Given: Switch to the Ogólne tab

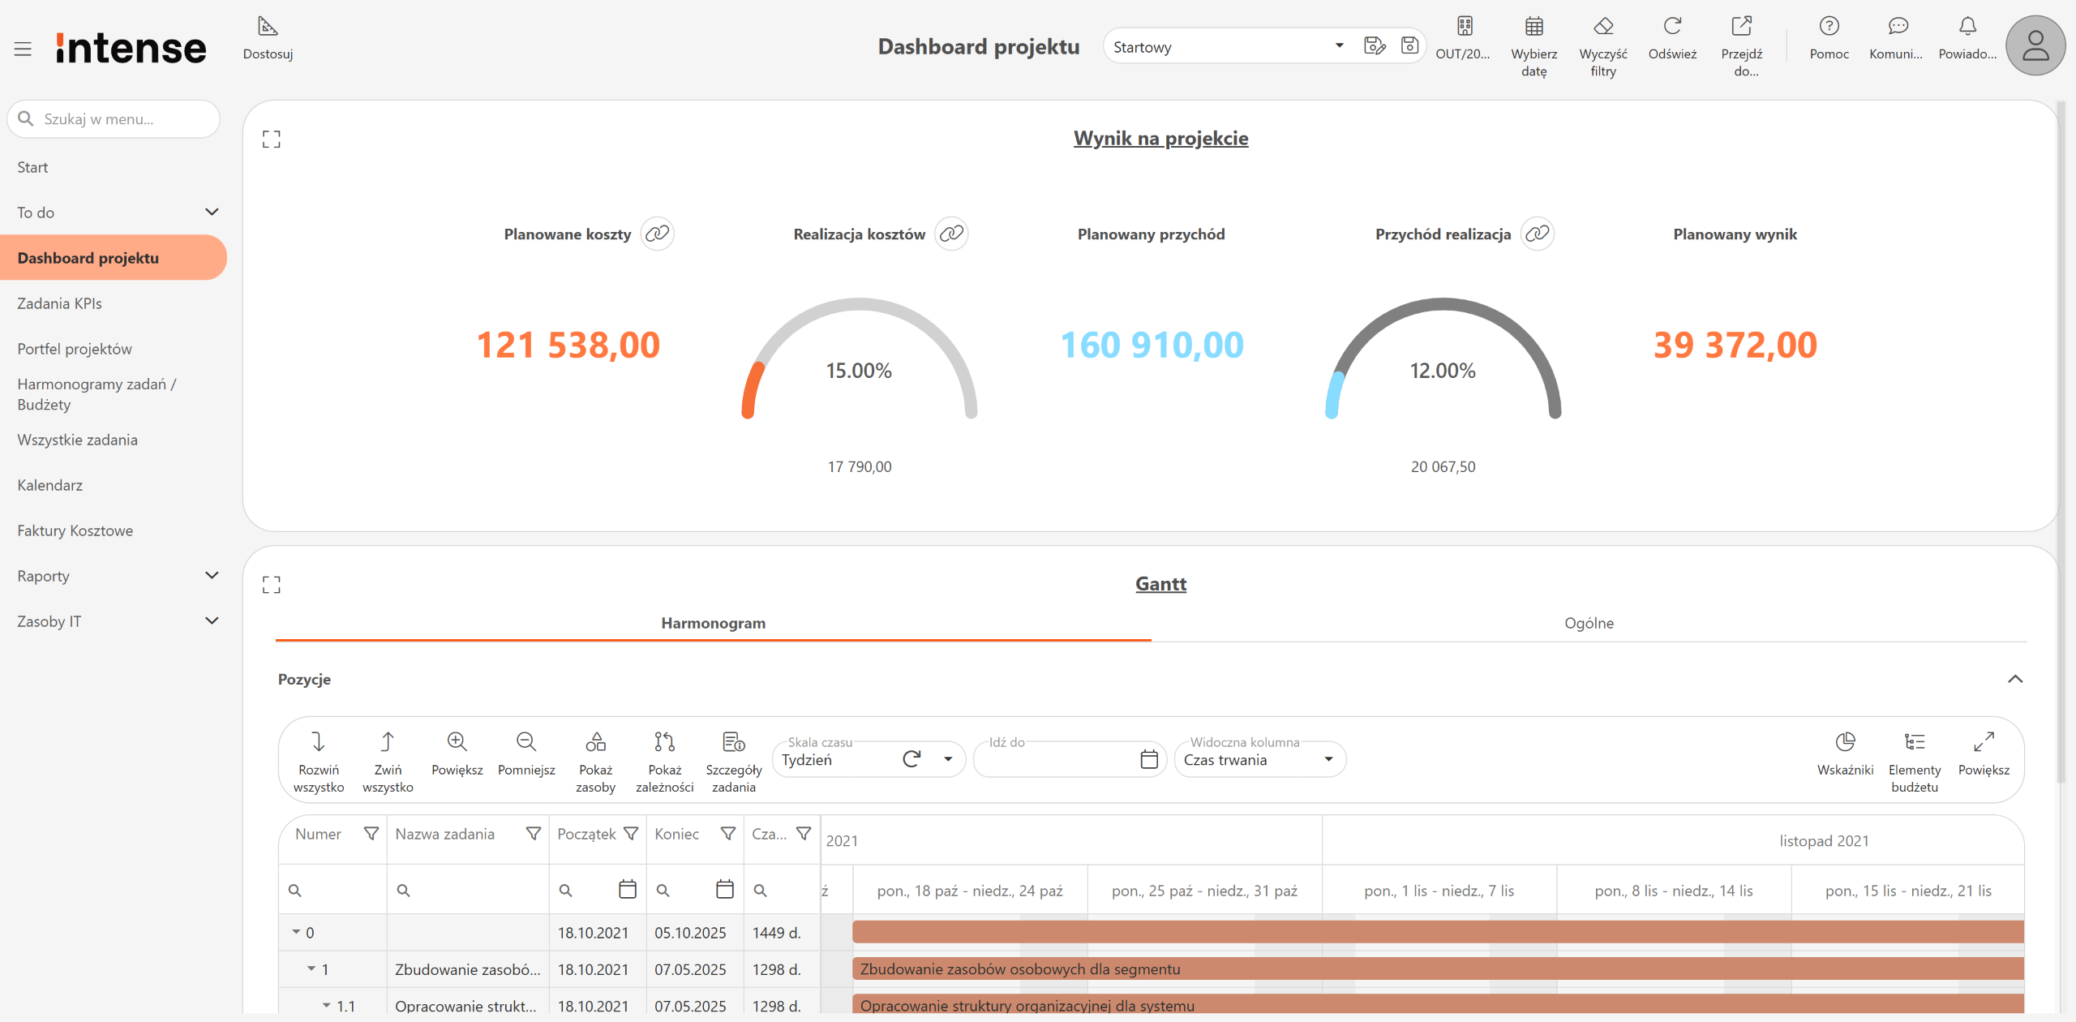Looking at the screenshot, I should tap(1589, 623).
